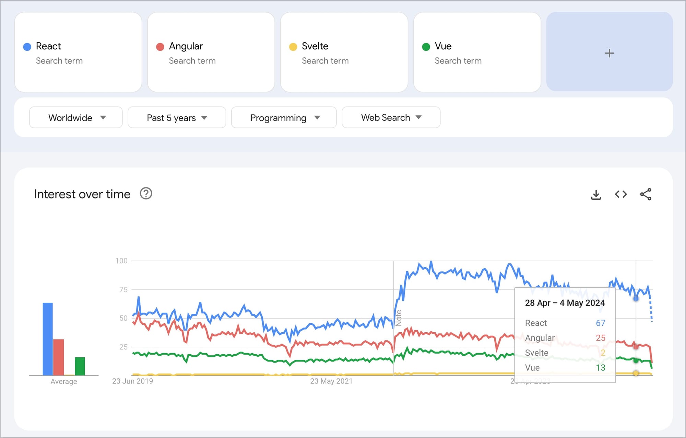Click the blue React color dot

(27, 47)
